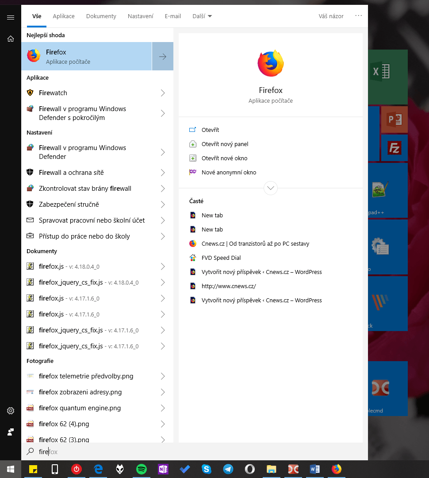Expand chevron for firefox quantum engine.png
The image size is (429, 478).
click(163, 408)
